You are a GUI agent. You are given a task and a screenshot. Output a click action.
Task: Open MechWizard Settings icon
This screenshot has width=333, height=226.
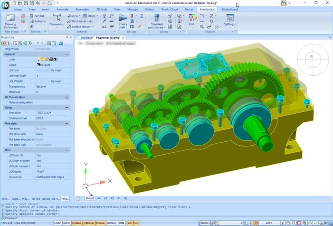coord(230,19)
